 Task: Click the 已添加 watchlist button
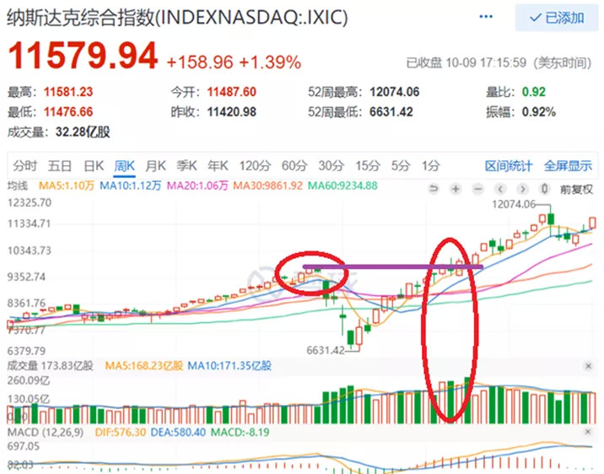[557, 18]
